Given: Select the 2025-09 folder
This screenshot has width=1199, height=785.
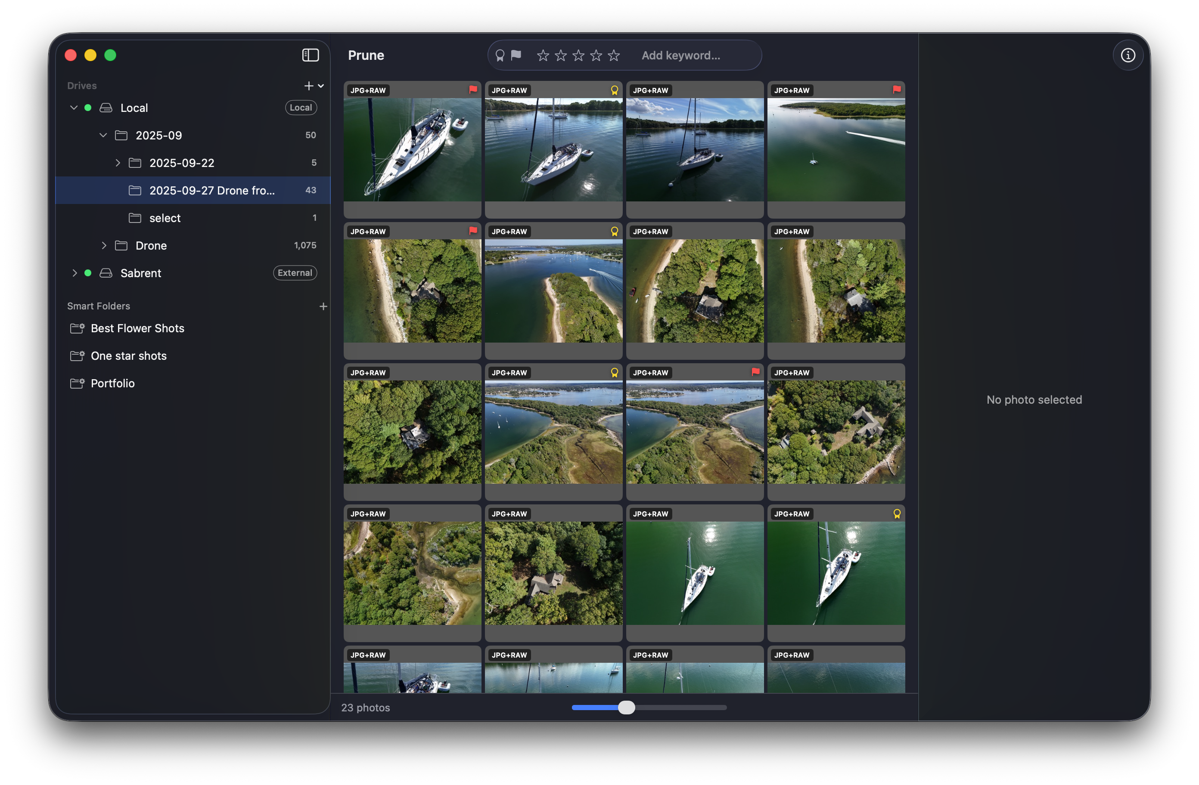Looking at the screenshot, I should tap(193, 136).
